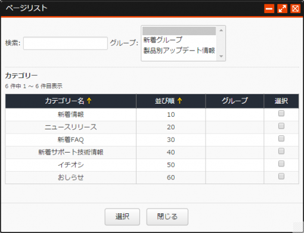
Task: Click the グループ column header
Action: point(235,101)
